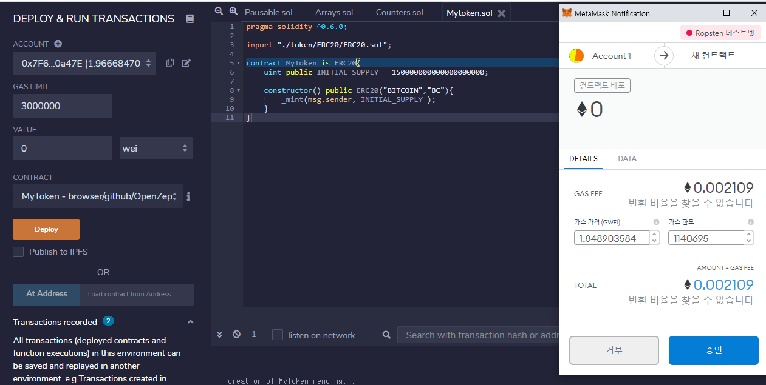
Task: Click the VALUE amount input field
Action: coord(63,148)
